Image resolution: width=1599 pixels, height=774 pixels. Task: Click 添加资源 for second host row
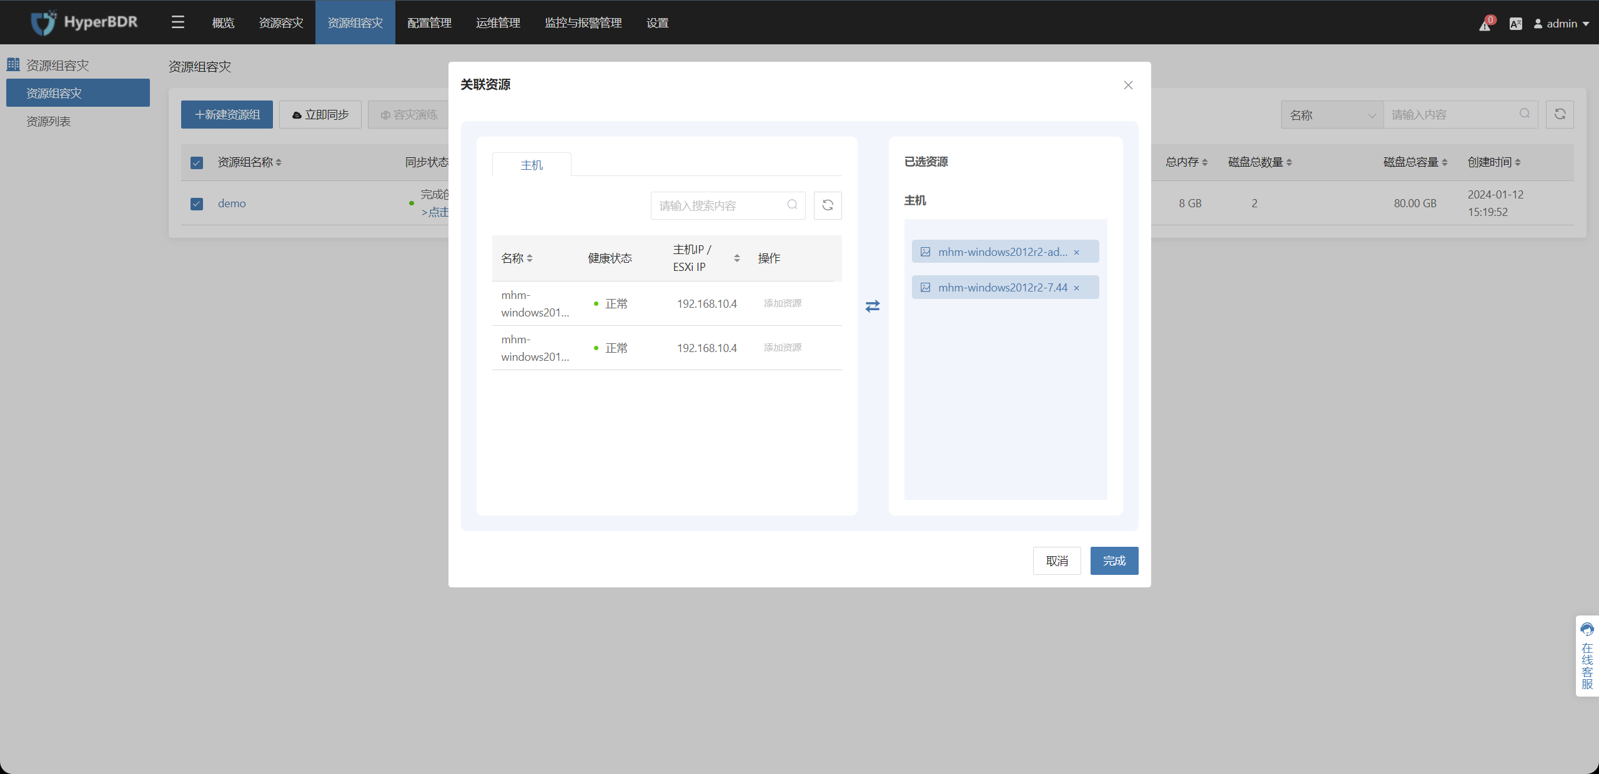click(x=783, y=348)
